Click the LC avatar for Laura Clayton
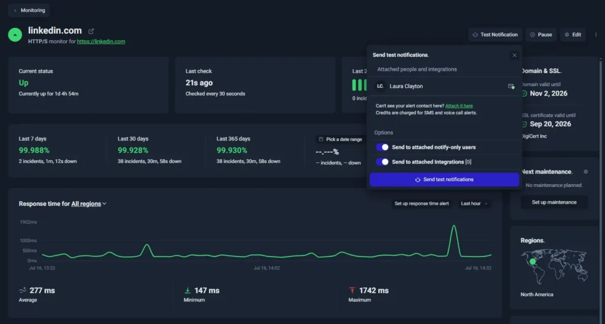 pyautogui.click(x=380, y=86)
